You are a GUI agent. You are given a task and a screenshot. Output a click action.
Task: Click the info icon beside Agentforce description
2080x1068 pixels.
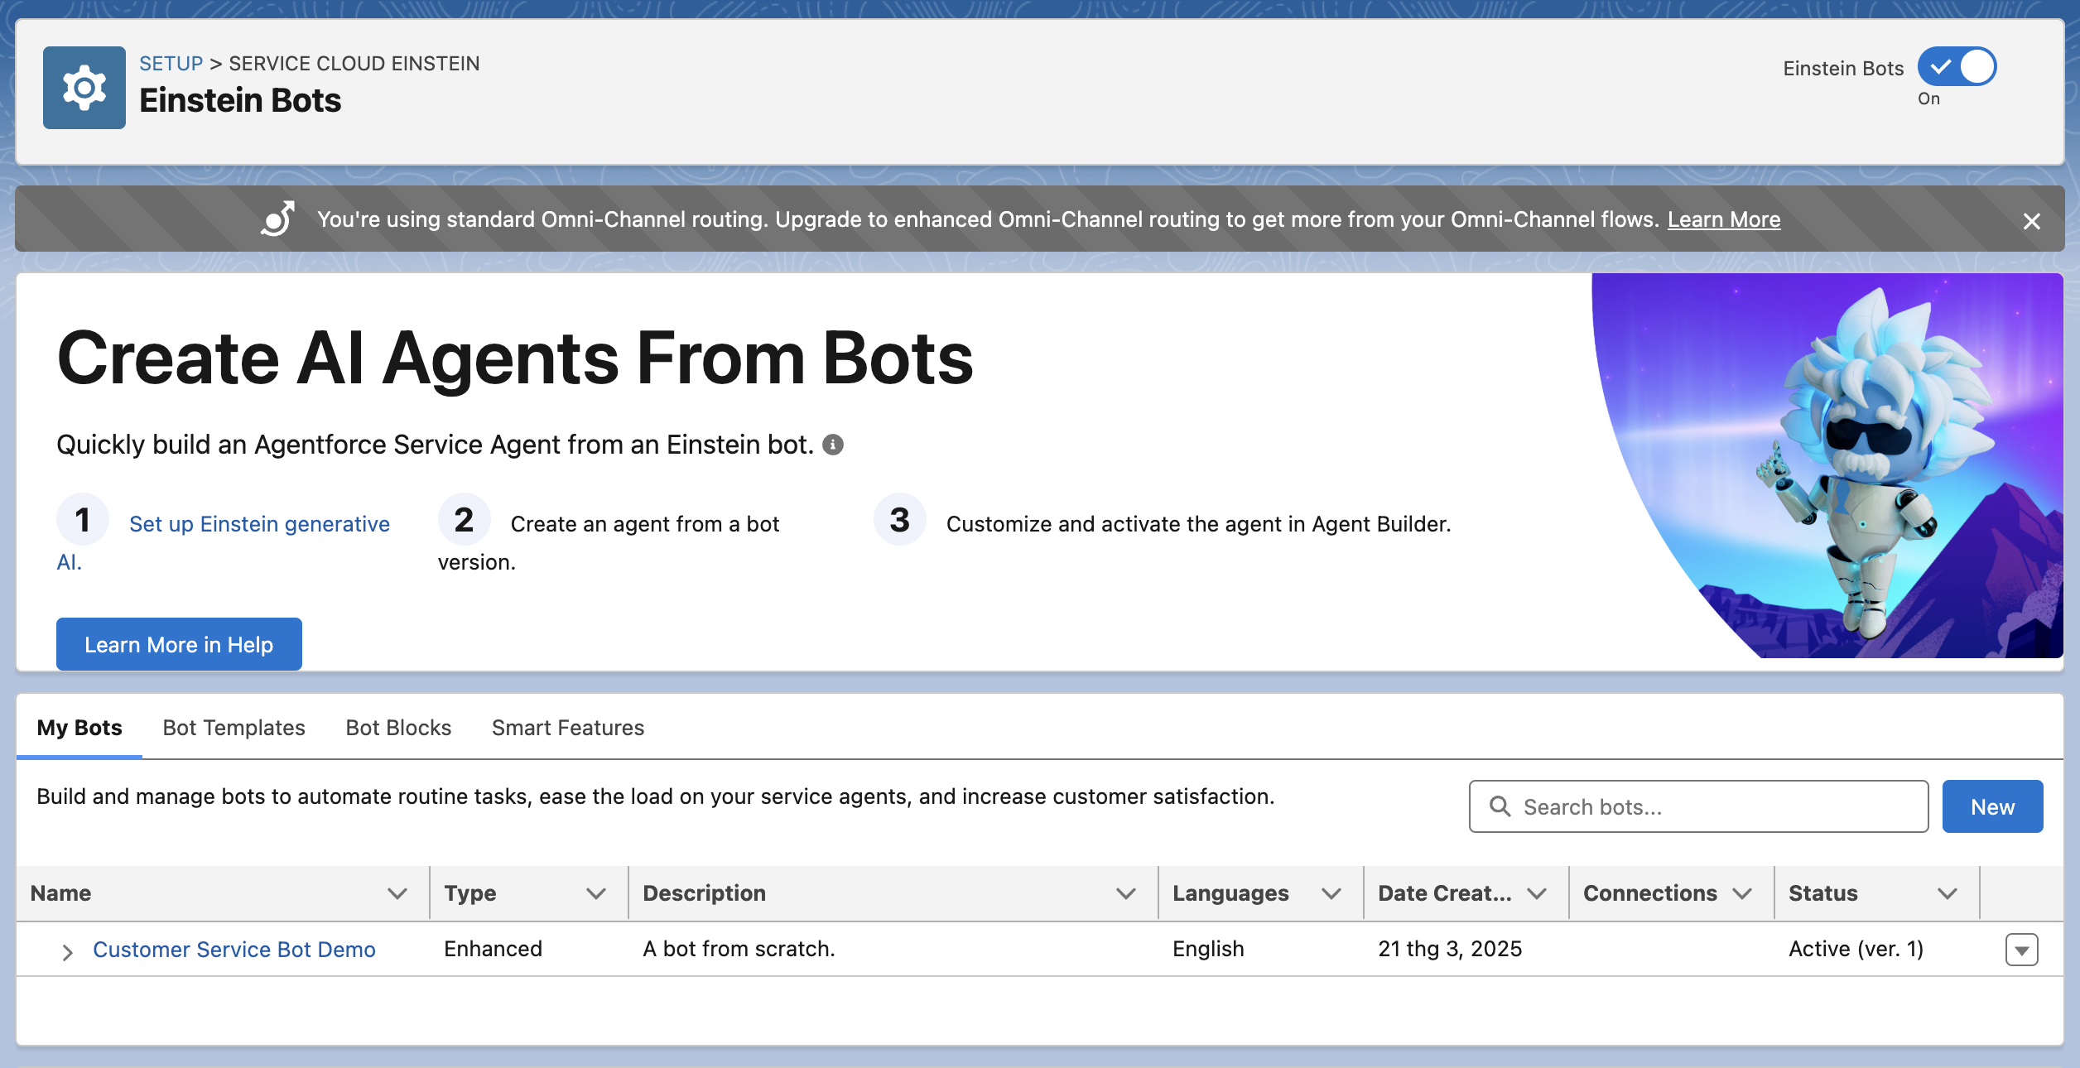point(833,445)
